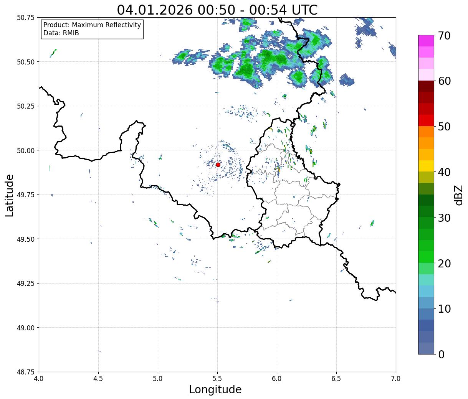Click the colorbar tick value 10
468x399 pixels.
click(x=444, y=308)
